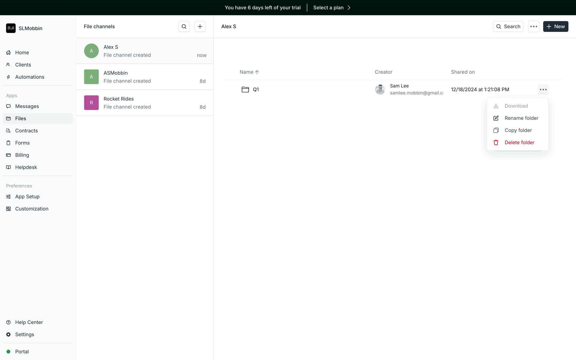Choose Delete folder option

click(x=517, y=142)
